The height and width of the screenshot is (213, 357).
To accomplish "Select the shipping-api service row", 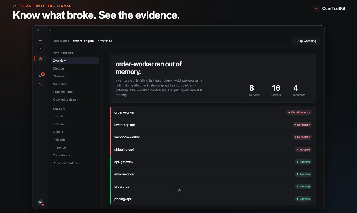I will 213,149.
